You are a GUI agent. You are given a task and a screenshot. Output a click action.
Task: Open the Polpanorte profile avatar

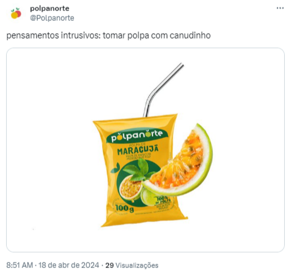click(x=16, y=13)
